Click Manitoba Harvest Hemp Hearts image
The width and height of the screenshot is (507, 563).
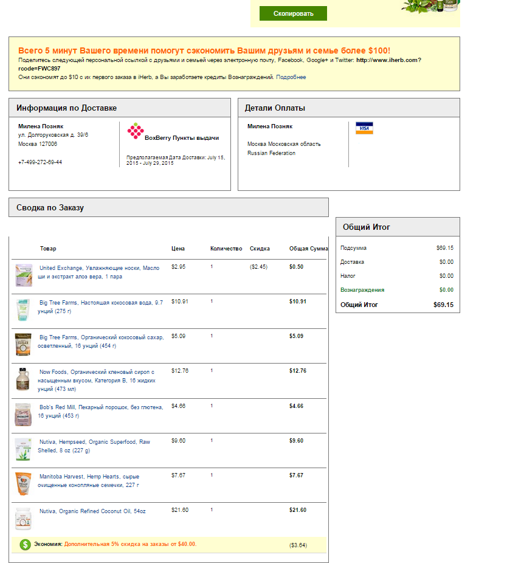point(23,484)
